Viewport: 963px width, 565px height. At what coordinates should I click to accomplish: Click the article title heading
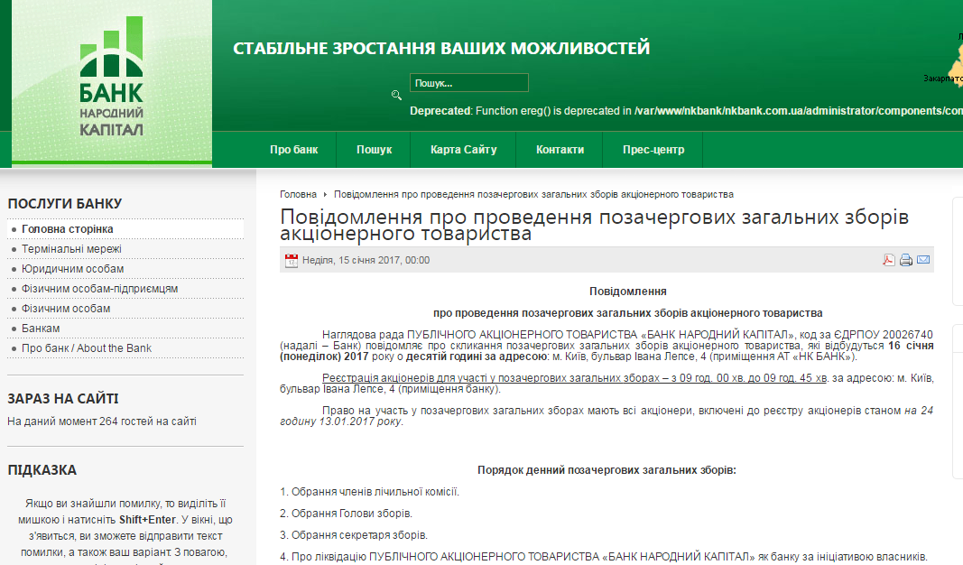tap(594, 225)
